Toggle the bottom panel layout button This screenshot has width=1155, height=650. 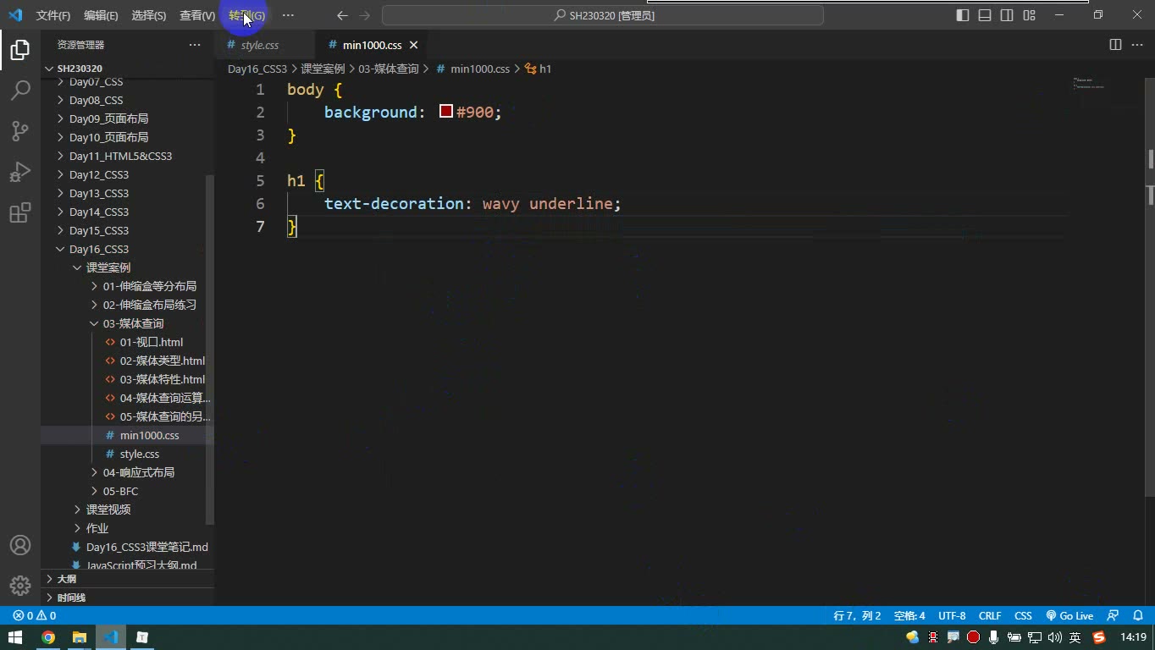point(985,15)
